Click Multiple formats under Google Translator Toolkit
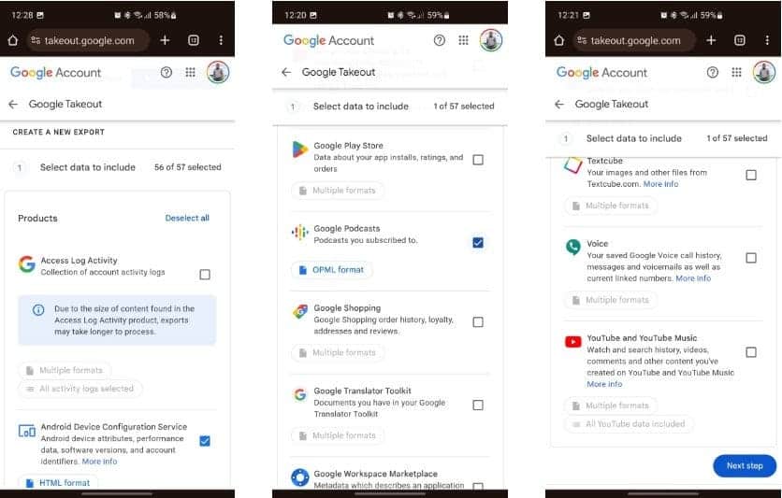 (x=338, y=435)
